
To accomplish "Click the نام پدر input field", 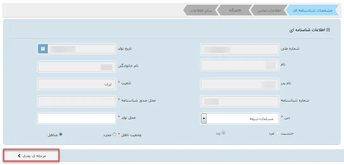I will click(x=240, y=84).
